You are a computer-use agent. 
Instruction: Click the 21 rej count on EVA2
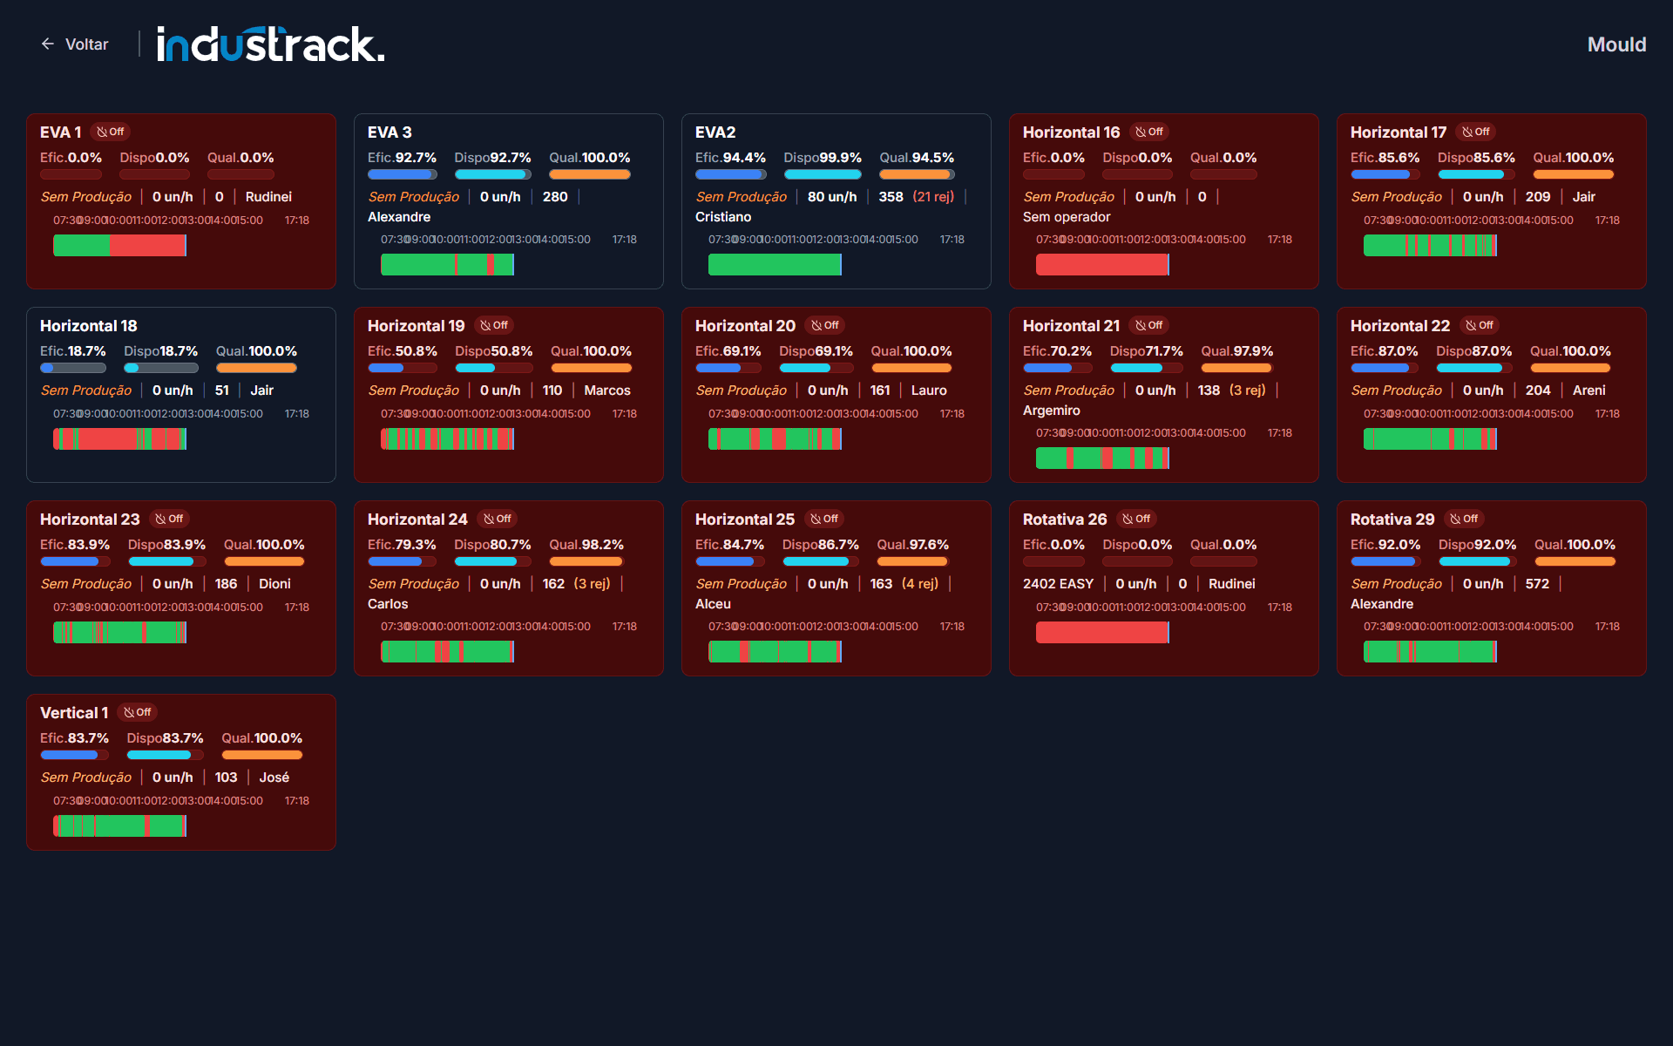tap(933, 197)
